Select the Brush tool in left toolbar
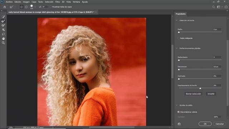Screen dimensions: 229x129 click(x=3, y=25)
